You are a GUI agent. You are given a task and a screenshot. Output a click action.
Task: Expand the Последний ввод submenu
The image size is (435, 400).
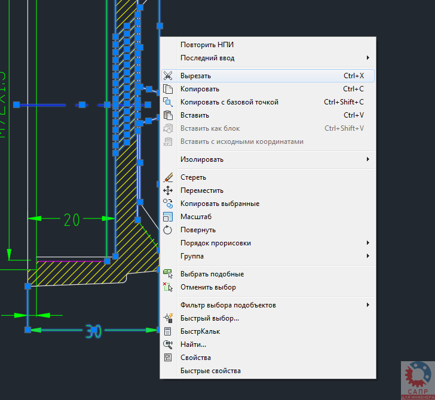[268, 58]
